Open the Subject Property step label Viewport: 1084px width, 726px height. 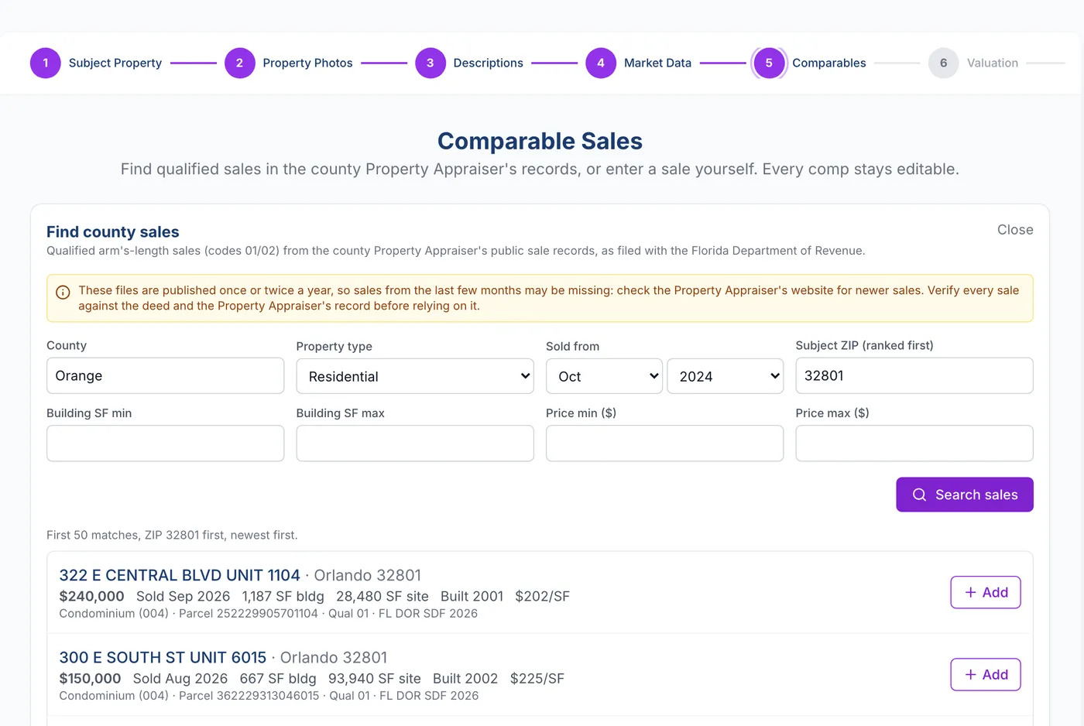click(115, 63)
